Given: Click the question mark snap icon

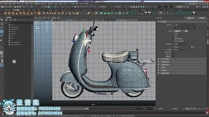Looking at the screenshot, I should coord(73,7).
